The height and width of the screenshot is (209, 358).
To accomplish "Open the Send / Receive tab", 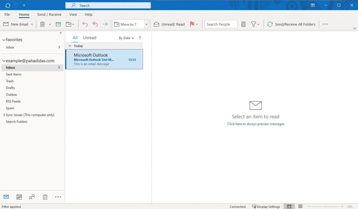I will pyautogui.click(x=49, y=15).
